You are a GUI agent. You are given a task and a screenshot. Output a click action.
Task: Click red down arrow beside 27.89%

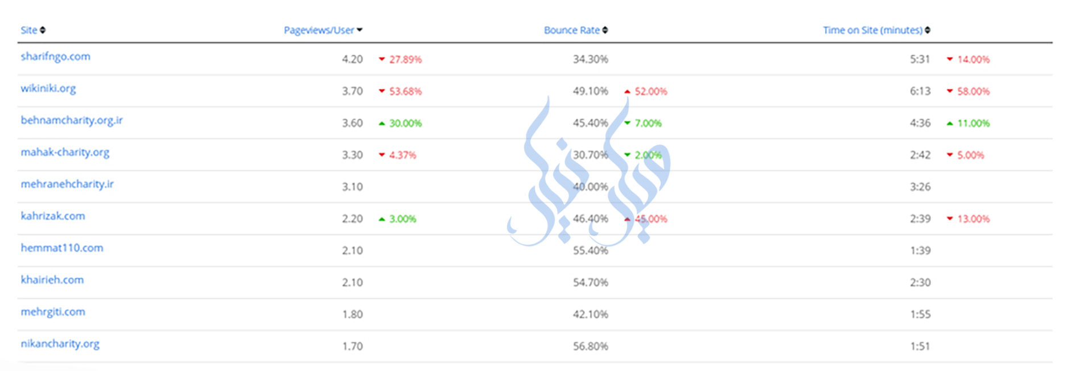tap(382, 59)
